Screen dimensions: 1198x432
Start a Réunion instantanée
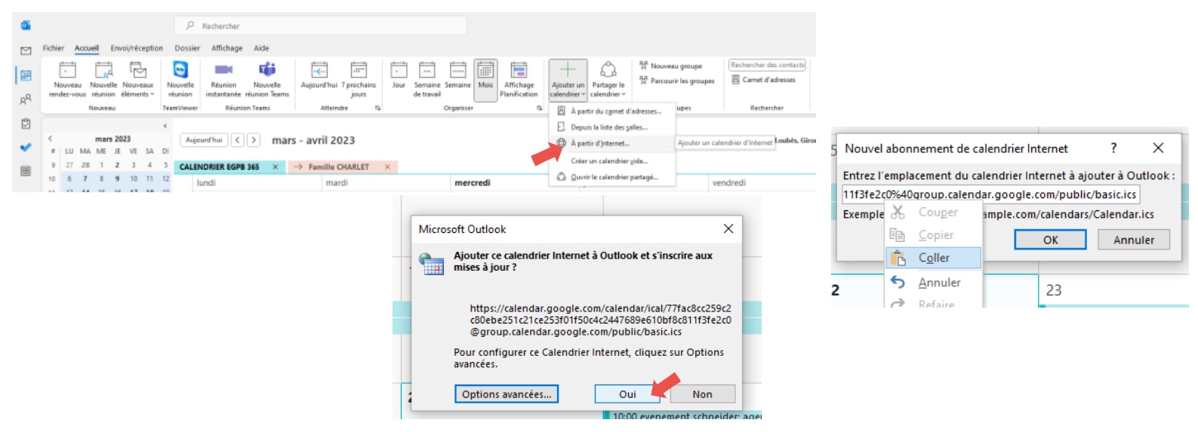[223, 79]
